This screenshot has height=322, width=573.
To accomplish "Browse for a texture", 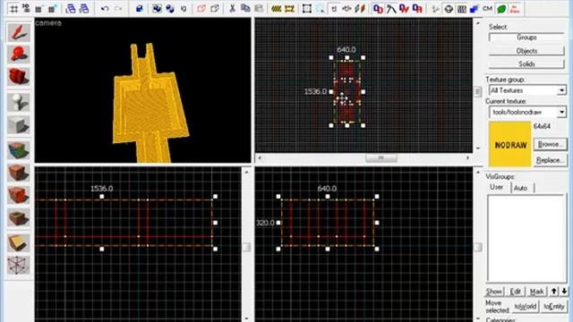I will click(550, 145).
